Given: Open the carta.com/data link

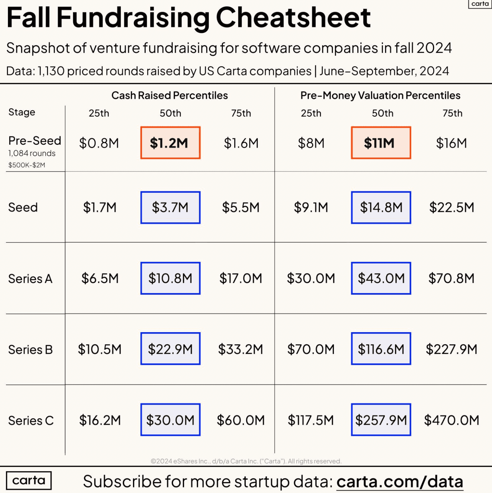Looking at the screenshot, I should 399,482.
